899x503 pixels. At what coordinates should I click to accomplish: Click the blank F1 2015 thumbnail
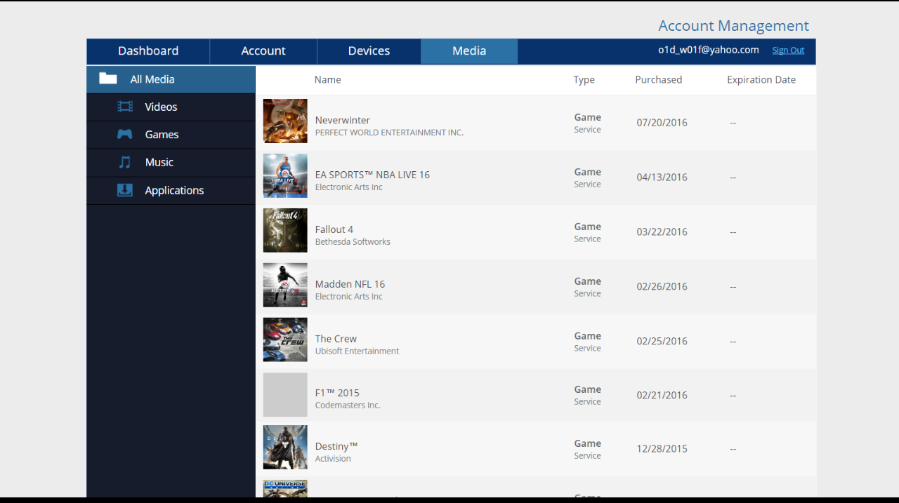pyautogui.click(x=285, y=395)
